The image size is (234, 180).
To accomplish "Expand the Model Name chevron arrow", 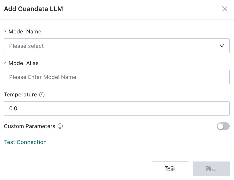I will click(x=222, y=46).
